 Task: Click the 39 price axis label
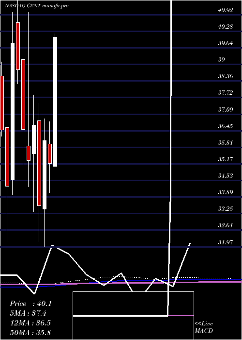(x=222, y=59)
